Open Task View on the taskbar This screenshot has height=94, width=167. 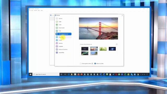pyautogui.click(x=65, y=74)
